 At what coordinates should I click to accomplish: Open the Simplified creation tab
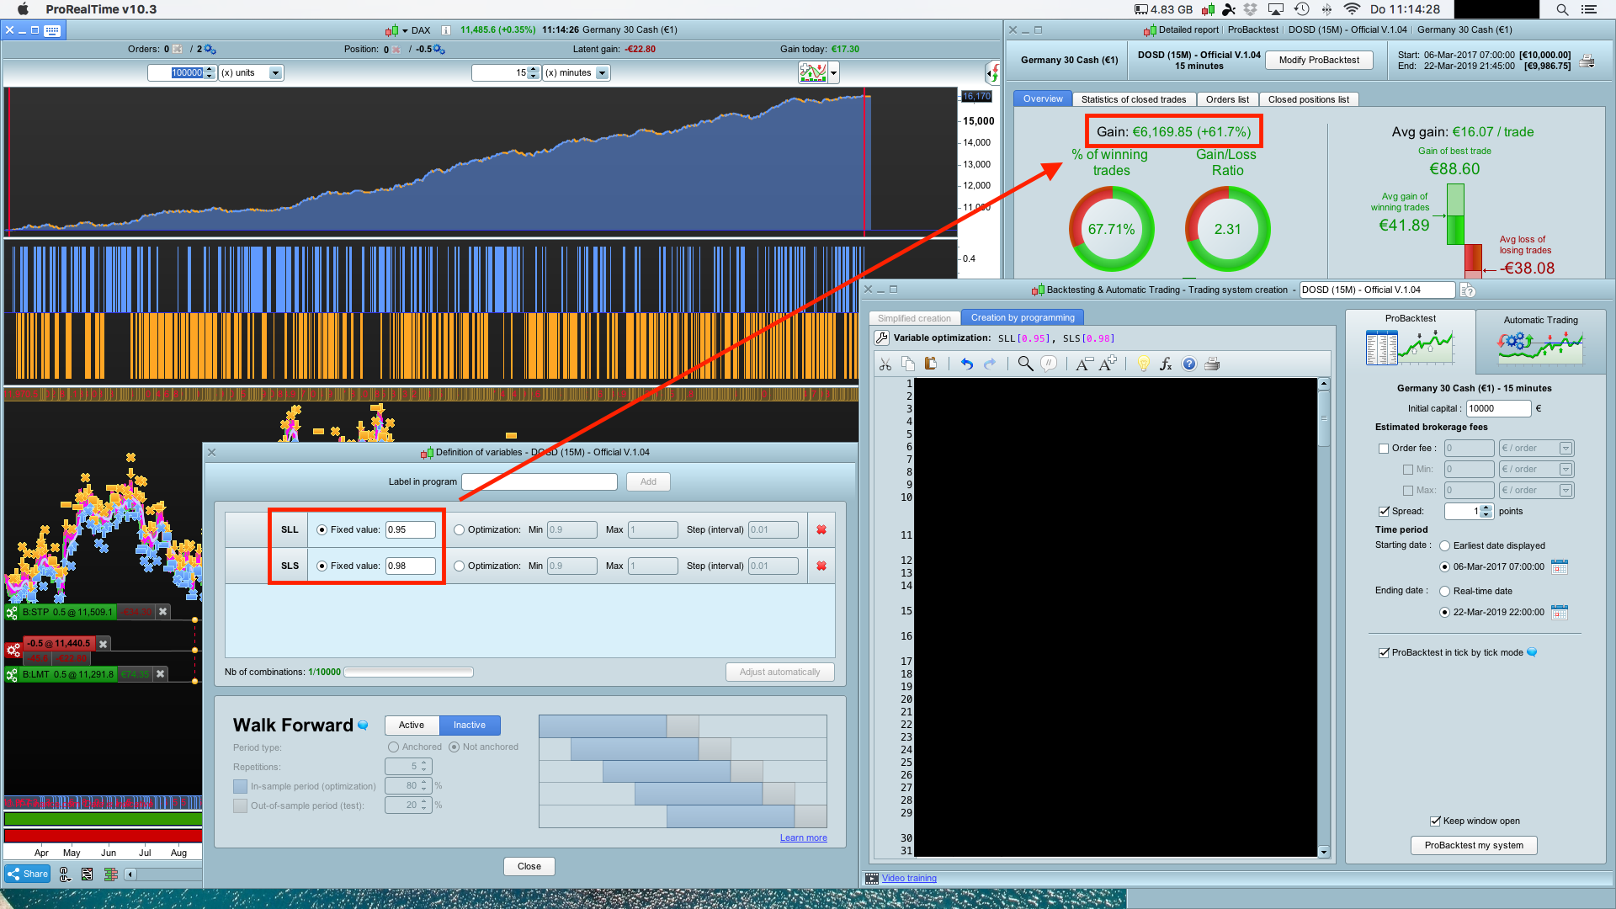(913, 318)
